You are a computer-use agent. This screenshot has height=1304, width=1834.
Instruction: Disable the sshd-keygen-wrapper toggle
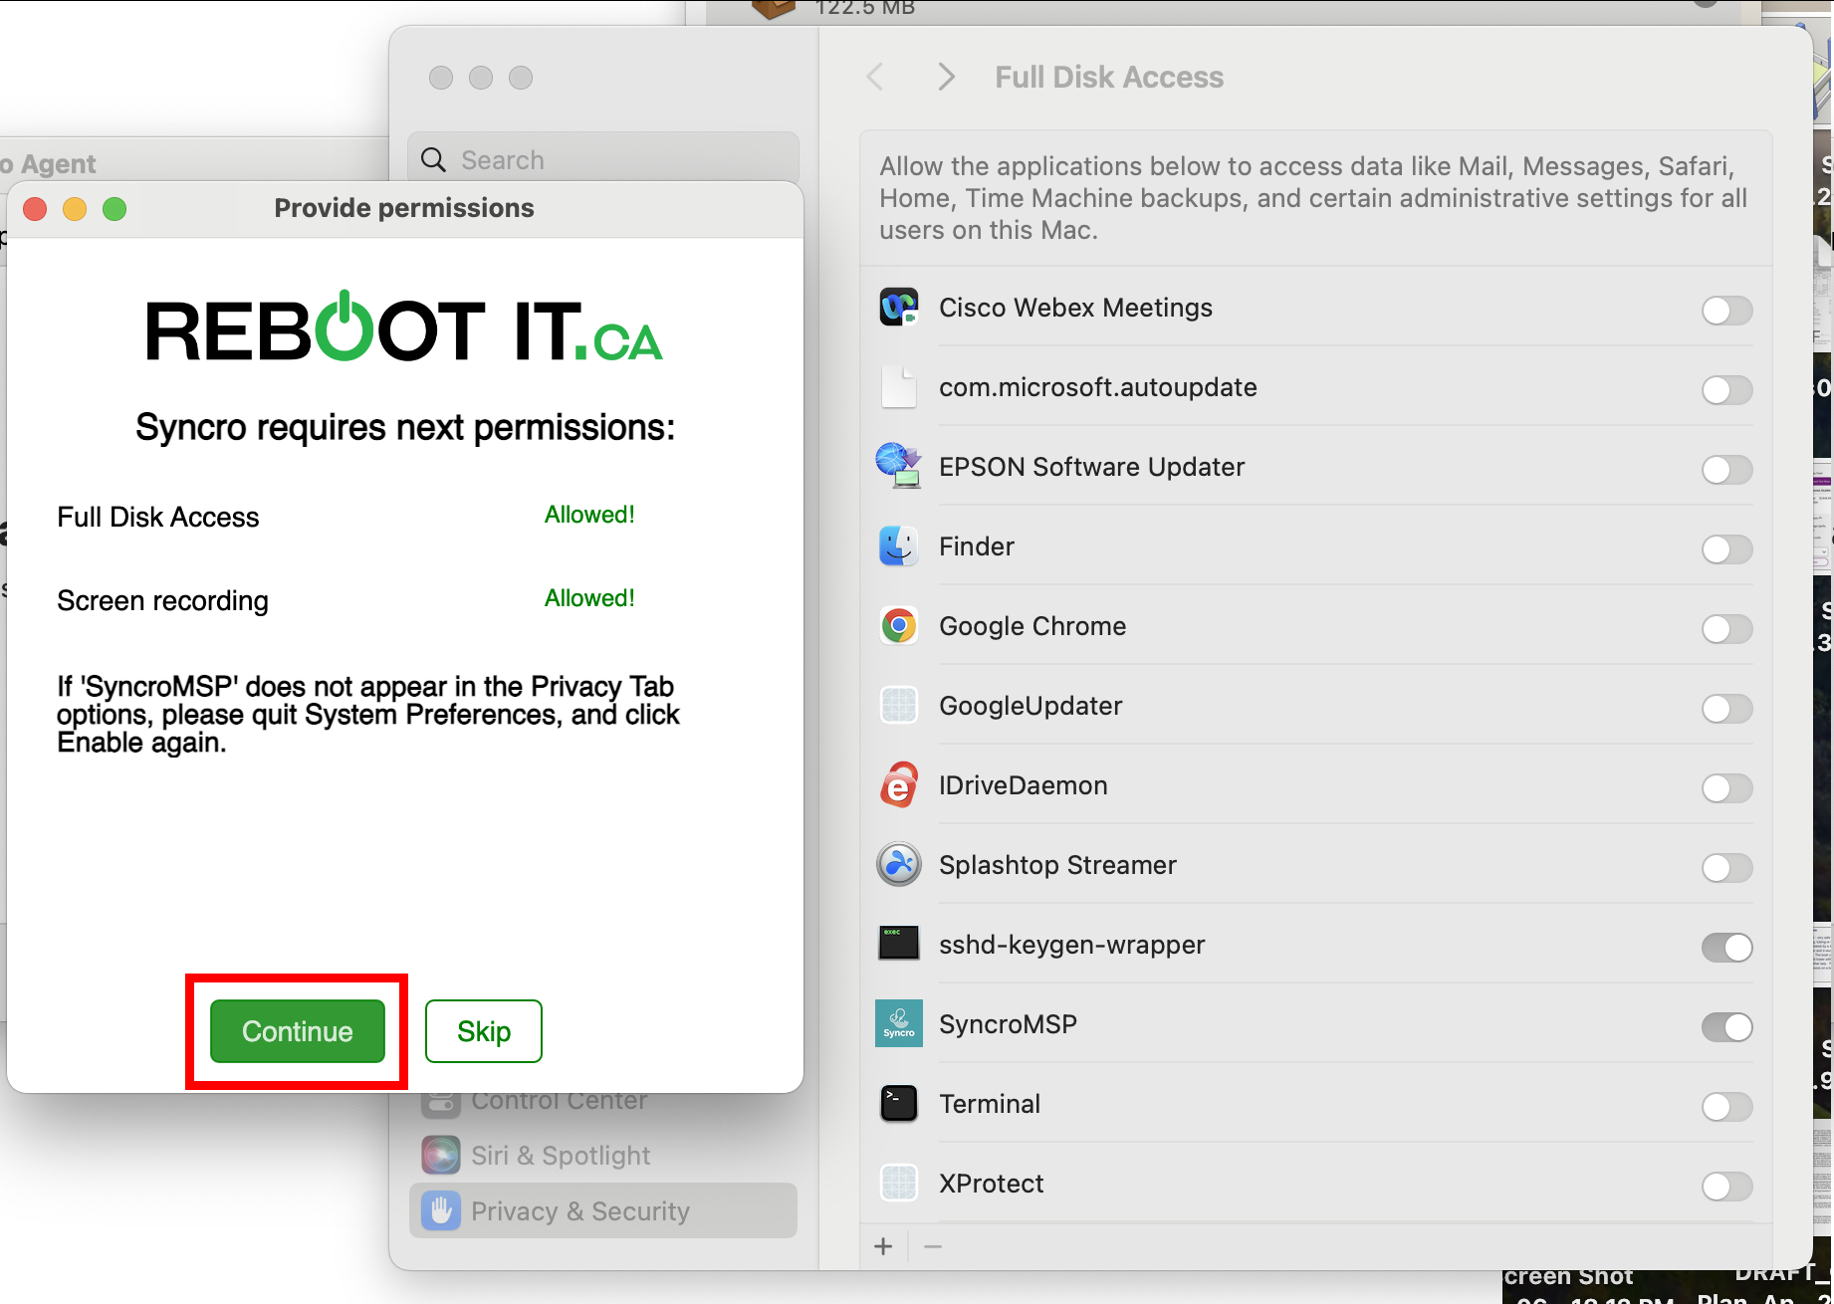(1726, 947)
